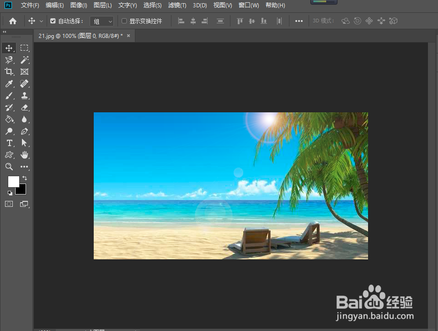Select the Eraser tool

pyautogui.click(x=24, y=108)
